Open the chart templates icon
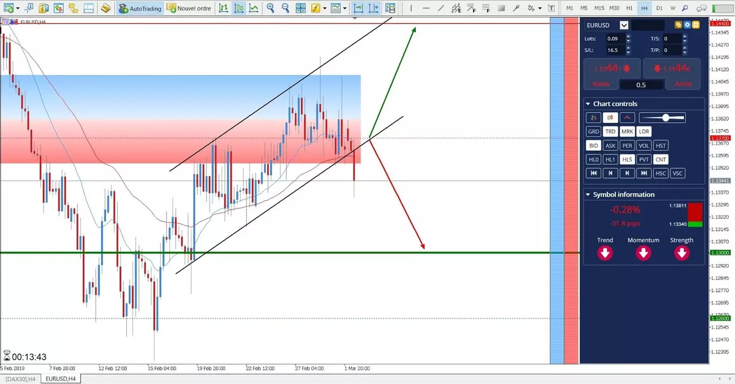 point(336,8)
